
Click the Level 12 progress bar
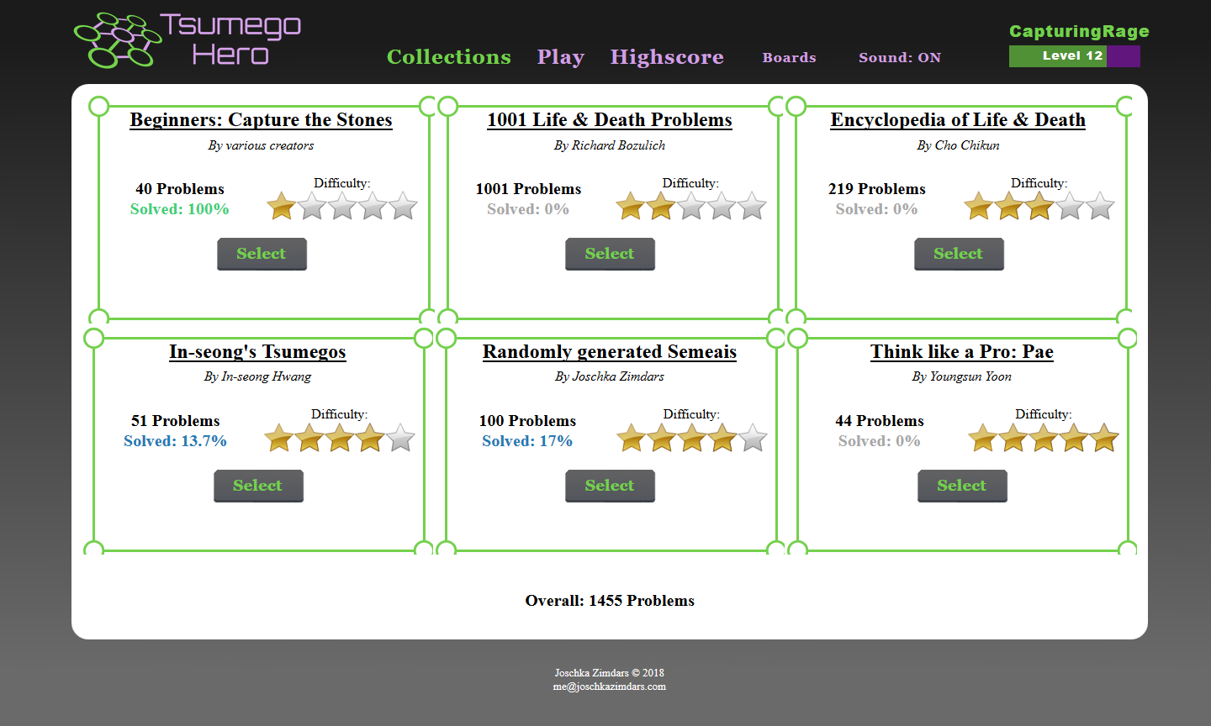[1074, 56]
